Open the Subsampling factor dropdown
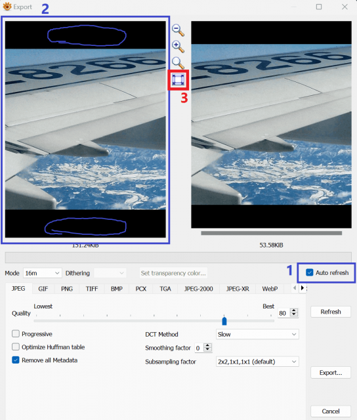Screen dimensions: 357x420 coord(257,362)
